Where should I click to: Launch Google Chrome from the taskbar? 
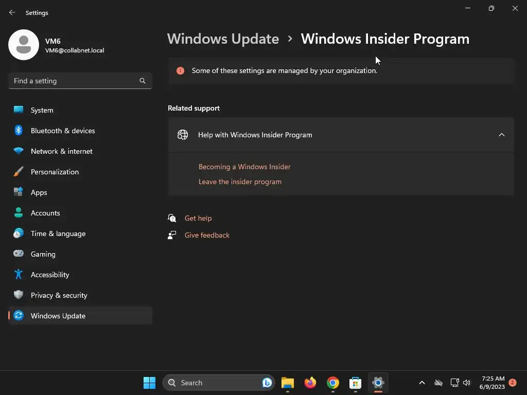333,383
